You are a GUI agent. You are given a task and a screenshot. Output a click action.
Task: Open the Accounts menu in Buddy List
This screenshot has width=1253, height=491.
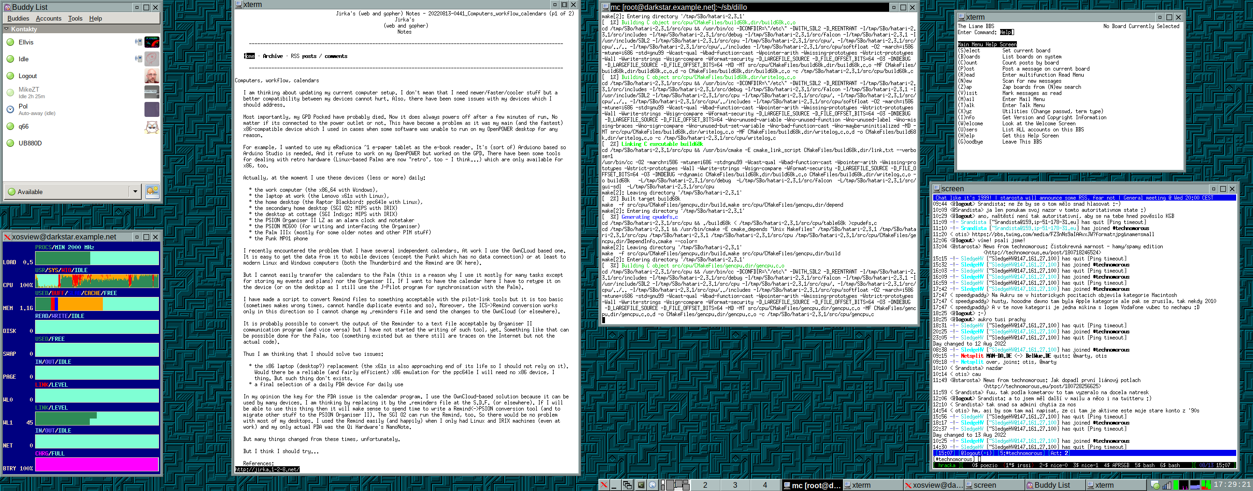[49, 19]
